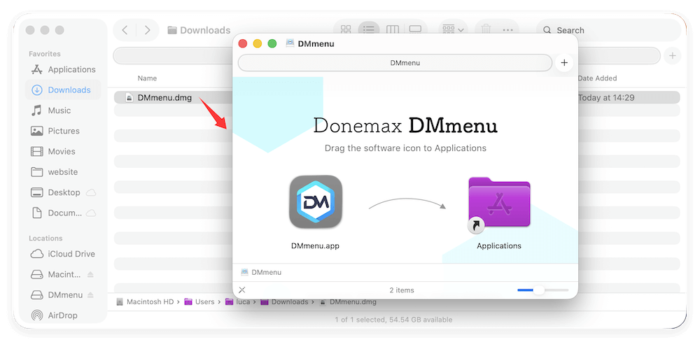
Task: Click luca in the path bar
Action: tap(238, 302)
